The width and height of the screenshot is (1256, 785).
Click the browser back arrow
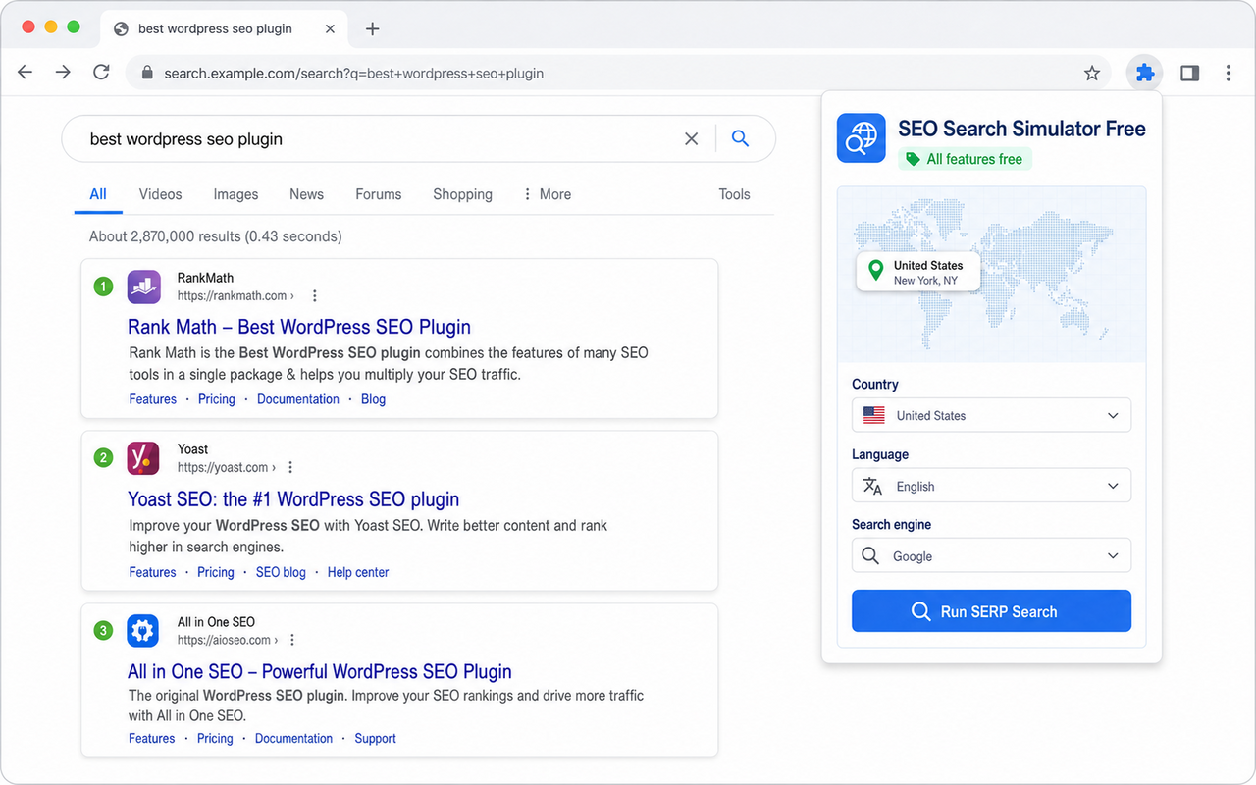[26, 73]
